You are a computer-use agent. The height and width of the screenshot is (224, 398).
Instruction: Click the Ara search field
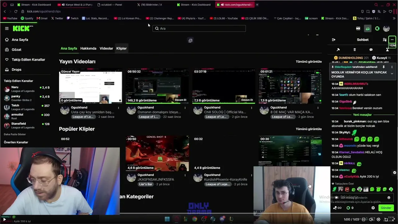199,28
